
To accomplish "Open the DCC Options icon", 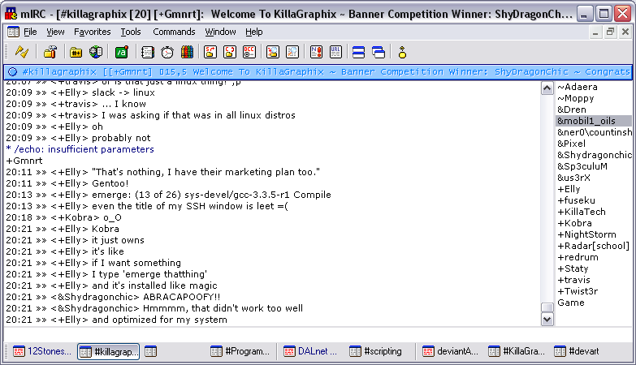I will (x=249, y=52).
